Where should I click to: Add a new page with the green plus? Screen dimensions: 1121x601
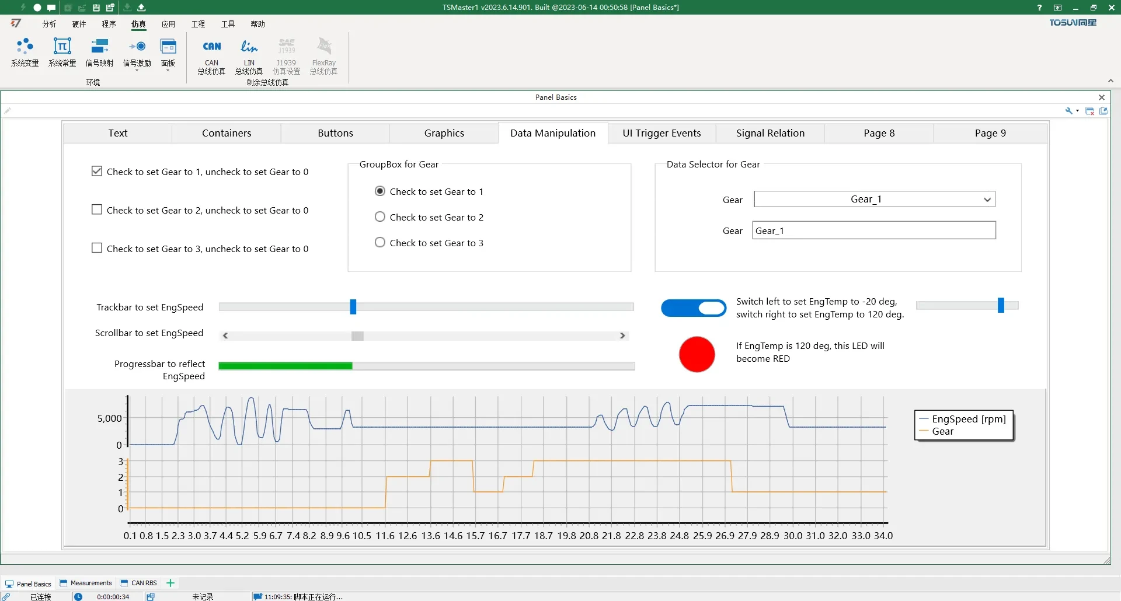[x=170, y=583]
